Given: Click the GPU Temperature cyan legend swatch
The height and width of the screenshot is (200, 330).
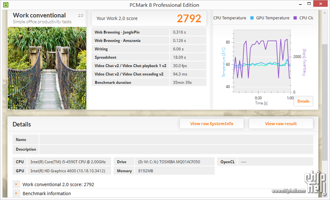Looking at the screenshot, I should click(x=252, y=18).
